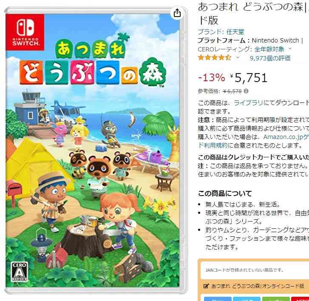Screen dimensions: 309x301
Task: Expand the chevron next to 全年齢対象
Action: coord(290,49)
